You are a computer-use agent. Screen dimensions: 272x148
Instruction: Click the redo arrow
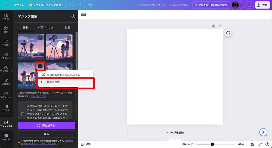pyautogui.click(x=79, y=5)
